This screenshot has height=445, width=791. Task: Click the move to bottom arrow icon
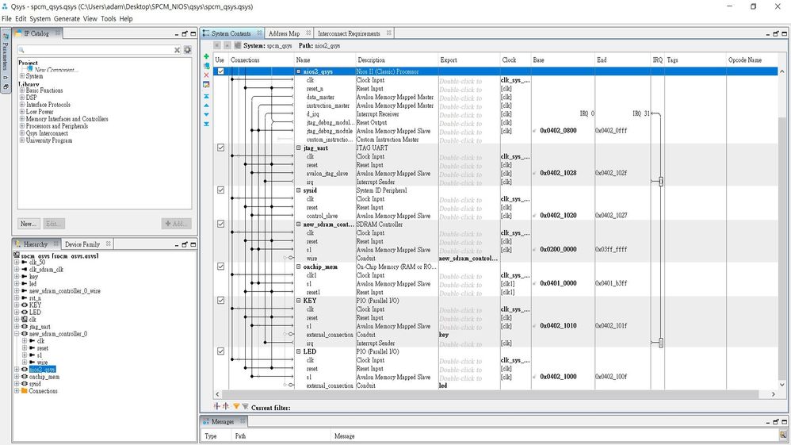[x=207, y=124]
